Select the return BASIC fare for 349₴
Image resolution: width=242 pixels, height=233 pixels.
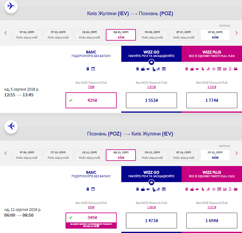pyautogui.click(x=91, y=218)
